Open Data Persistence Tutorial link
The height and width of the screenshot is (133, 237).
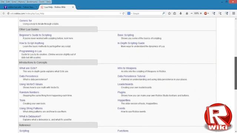click(x=131, y=76)
